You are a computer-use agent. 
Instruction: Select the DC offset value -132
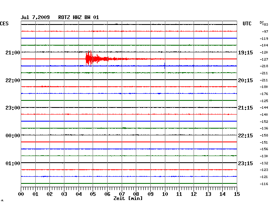tap(264, 163)
